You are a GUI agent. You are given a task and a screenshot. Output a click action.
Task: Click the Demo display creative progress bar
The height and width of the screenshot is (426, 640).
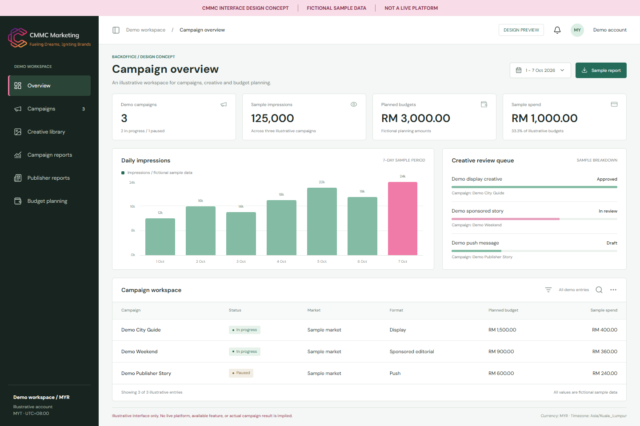click(x=535, y=187)
